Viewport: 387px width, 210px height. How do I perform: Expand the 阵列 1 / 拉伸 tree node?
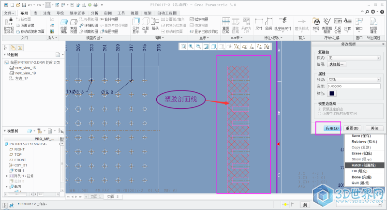(x=7, y=176)
